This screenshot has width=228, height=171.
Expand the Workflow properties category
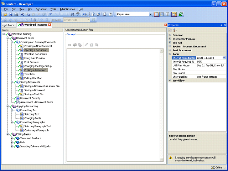coord(170,81)
